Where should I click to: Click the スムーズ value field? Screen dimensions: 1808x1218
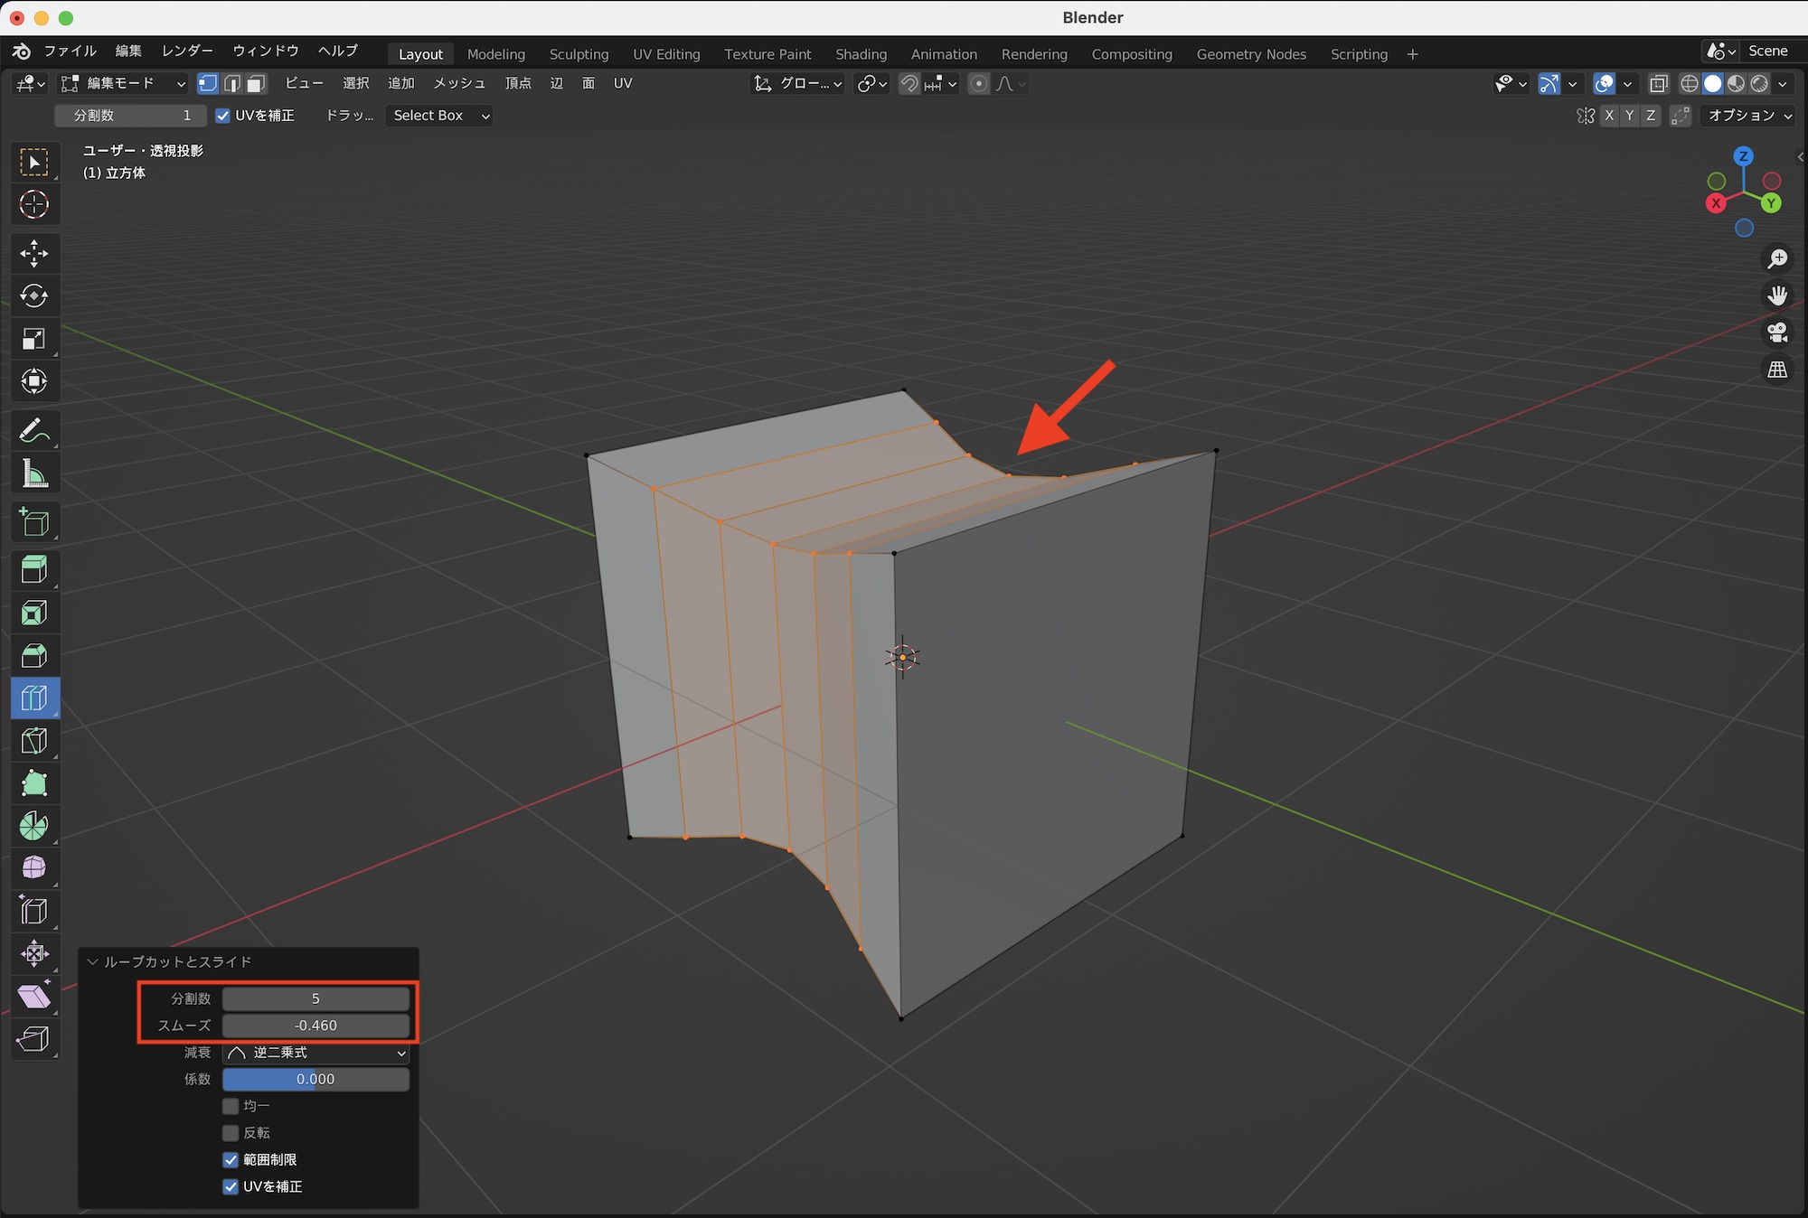coord(315,1026)
